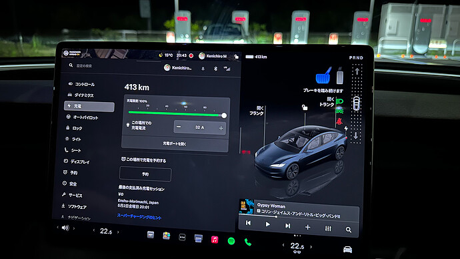Tap the Kenichiro M profile in status bar

click(213, 56)
